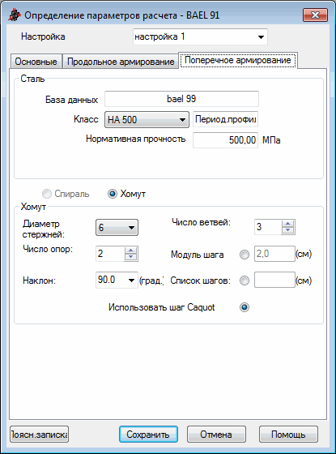The width and height of the screenshot is (336, 454).
Task: Open the Диаметр стержней dropdown
Action: [117, 227]
